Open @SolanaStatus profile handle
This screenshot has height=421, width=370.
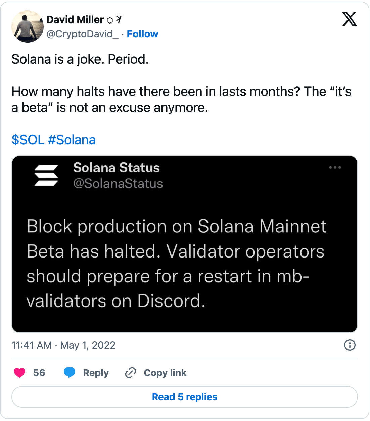point(118,183)
